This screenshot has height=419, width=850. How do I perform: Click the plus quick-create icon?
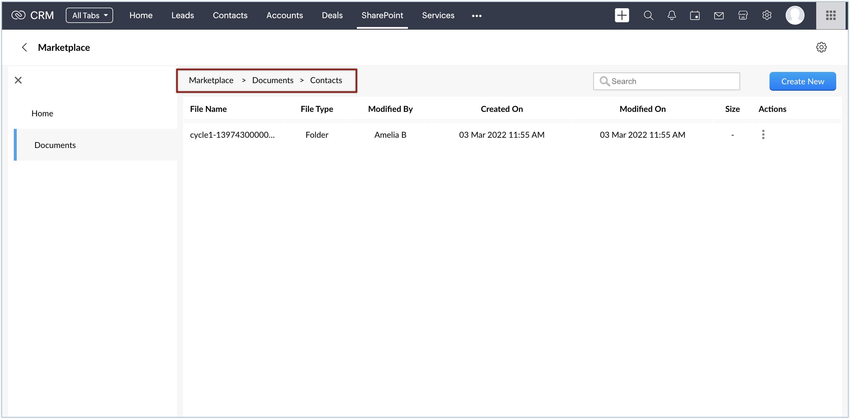622,15
